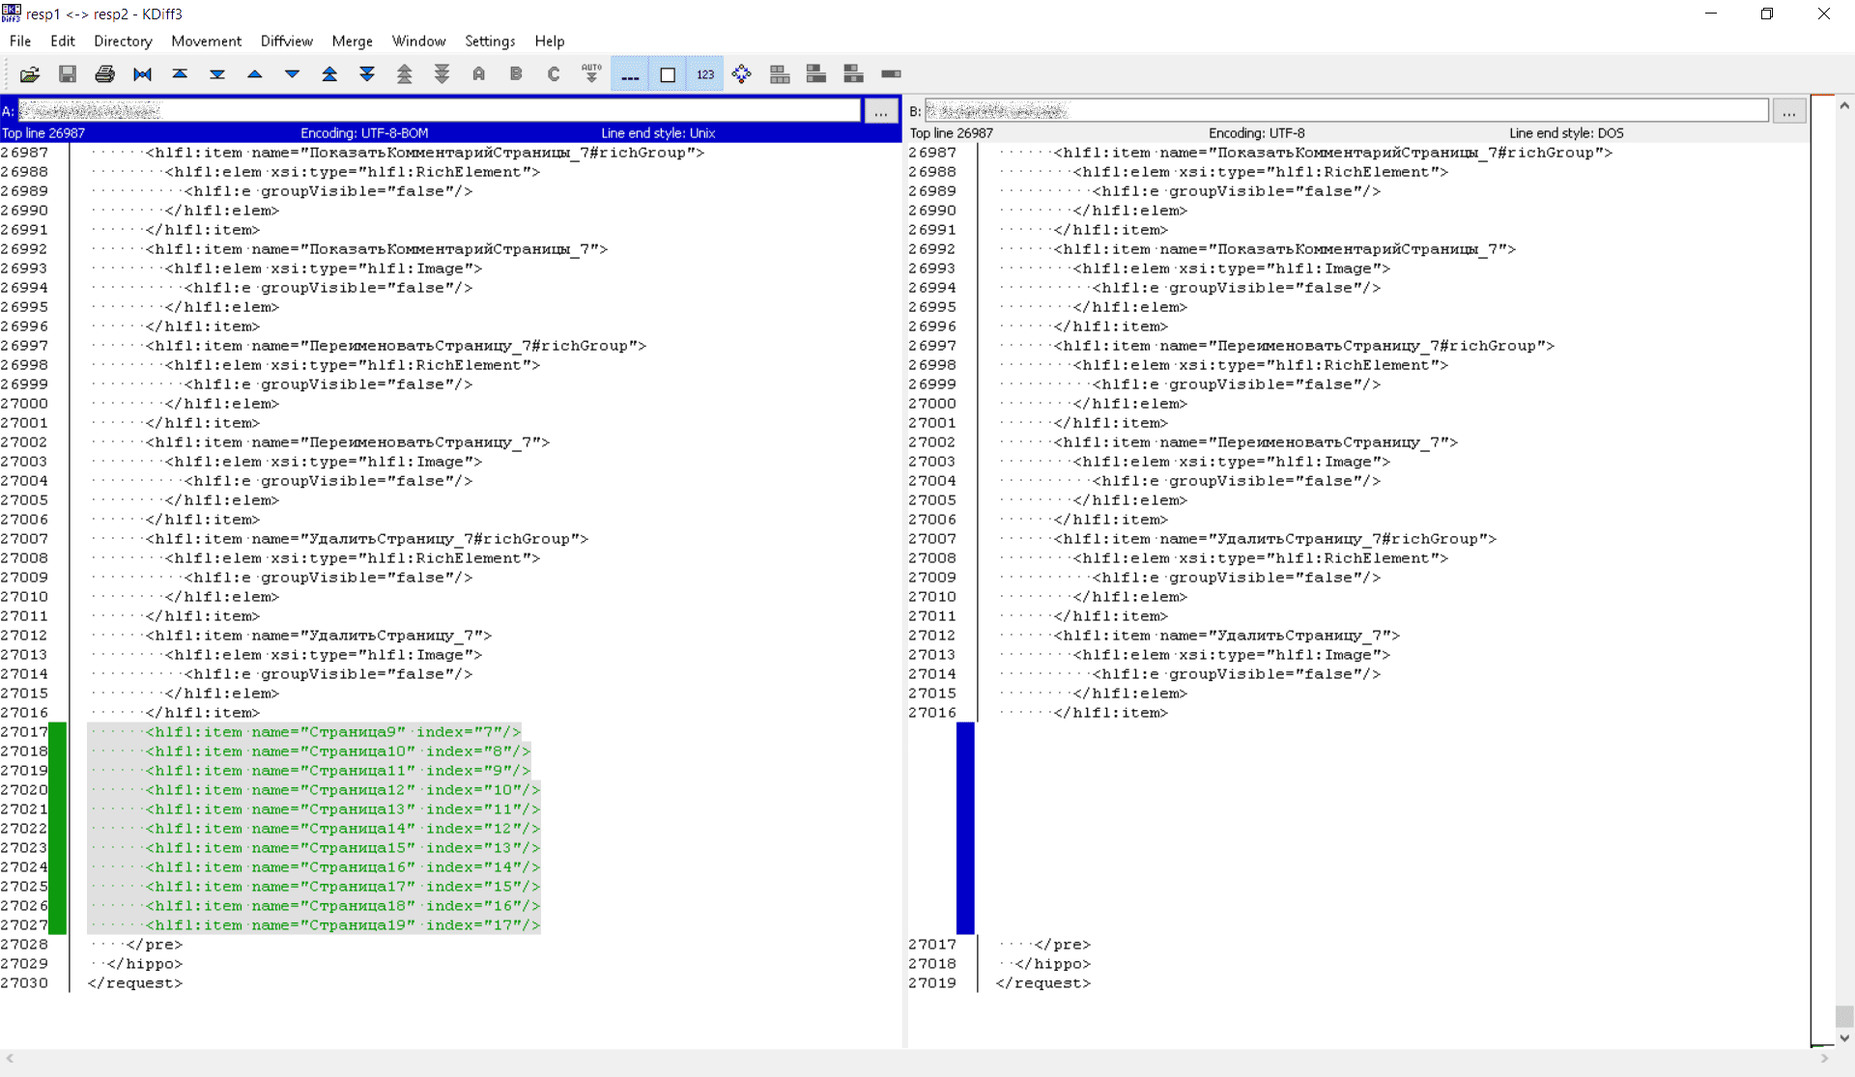Select lines from A toolbar button
The width and height of the screenshot is (1855, 1077).
tap(479, 74)
